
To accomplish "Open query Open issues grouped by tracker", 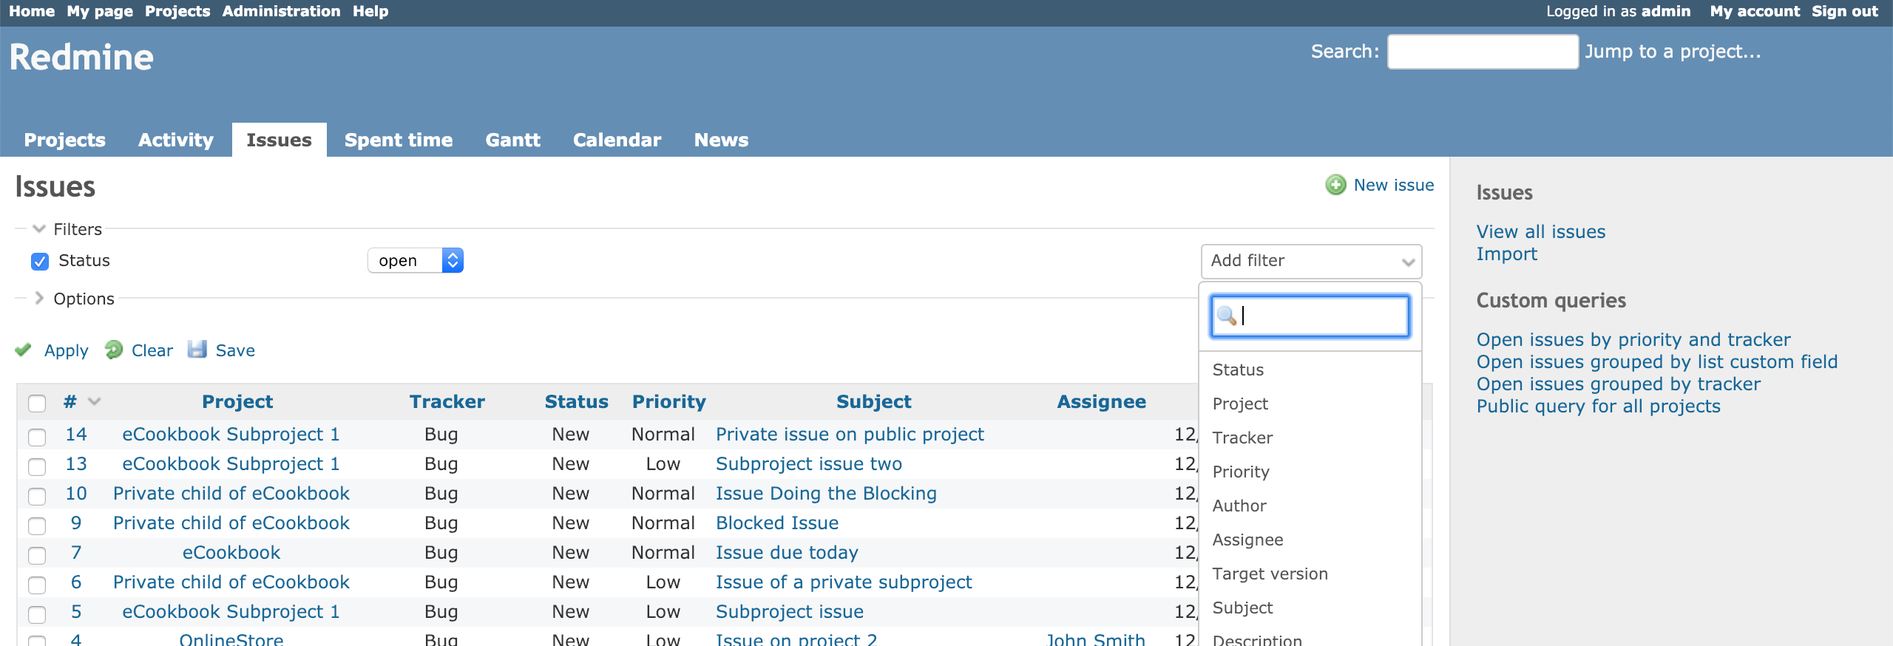I will click(1619, 384).
